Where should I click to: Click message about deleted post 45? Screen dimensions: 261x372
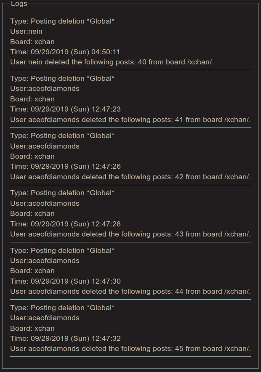point(130,348)
